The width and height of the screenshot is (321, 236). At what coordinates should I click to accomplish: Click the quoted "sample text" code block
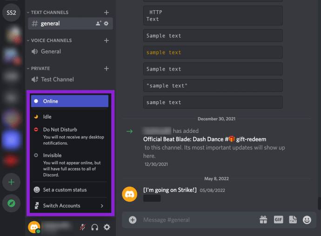[x=213, y=85]
